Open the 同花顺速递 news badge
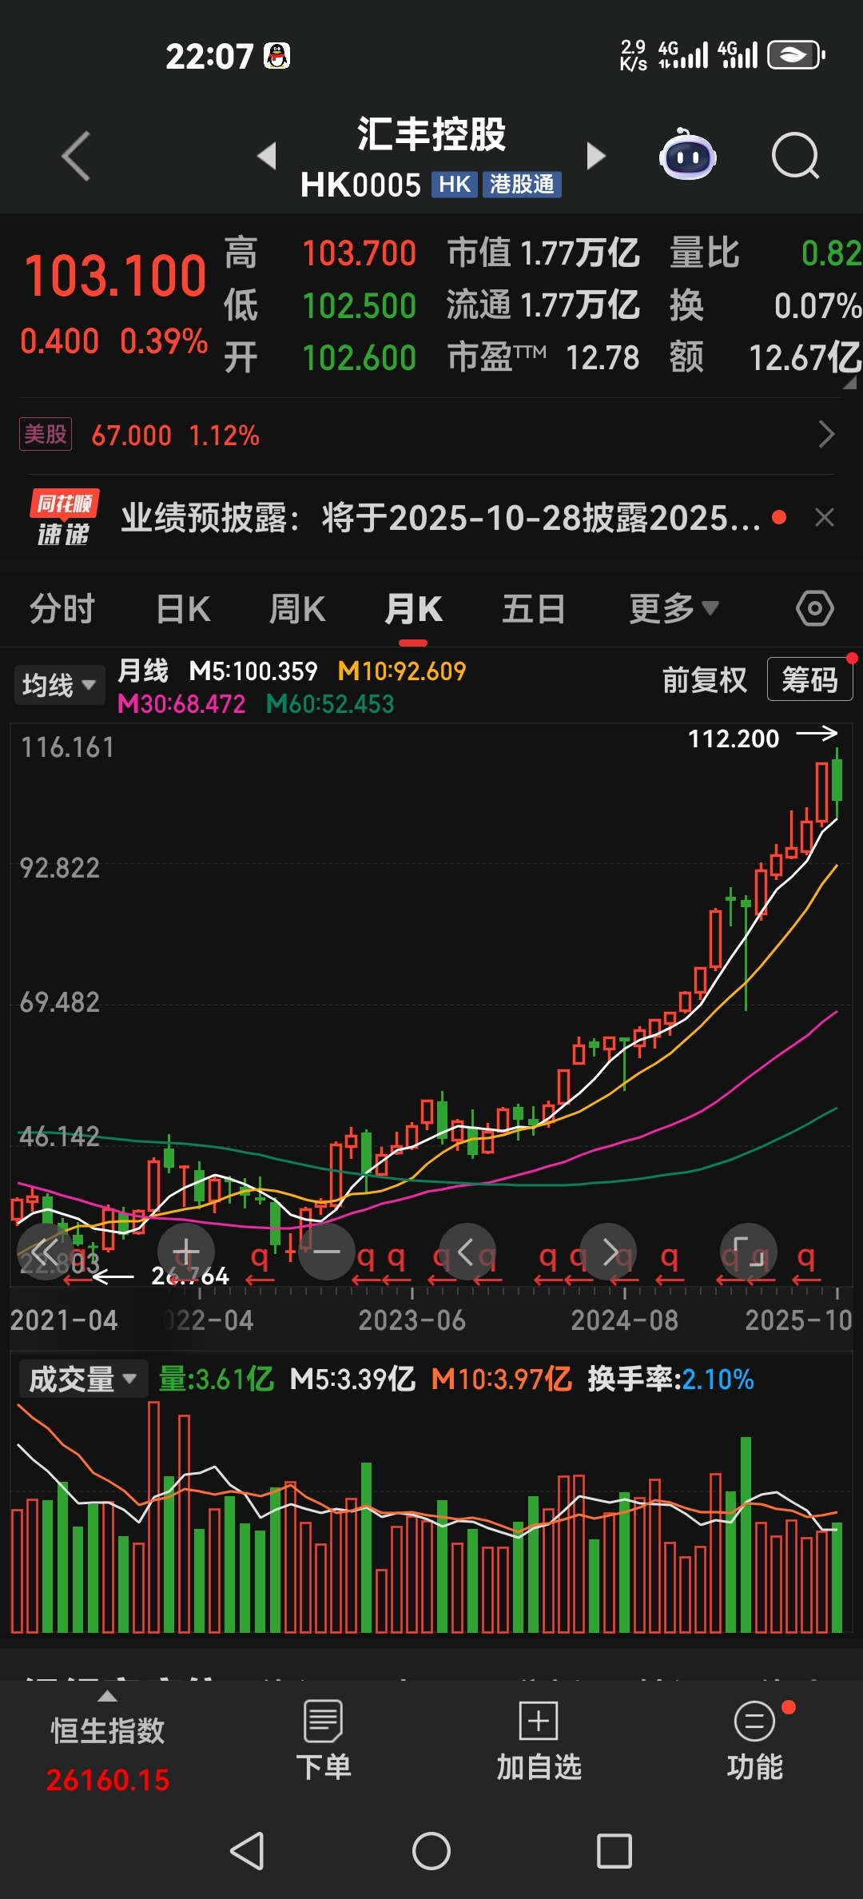Image resolution: width=863 pixels, height=1899 pixels. (x=64, y=518)
